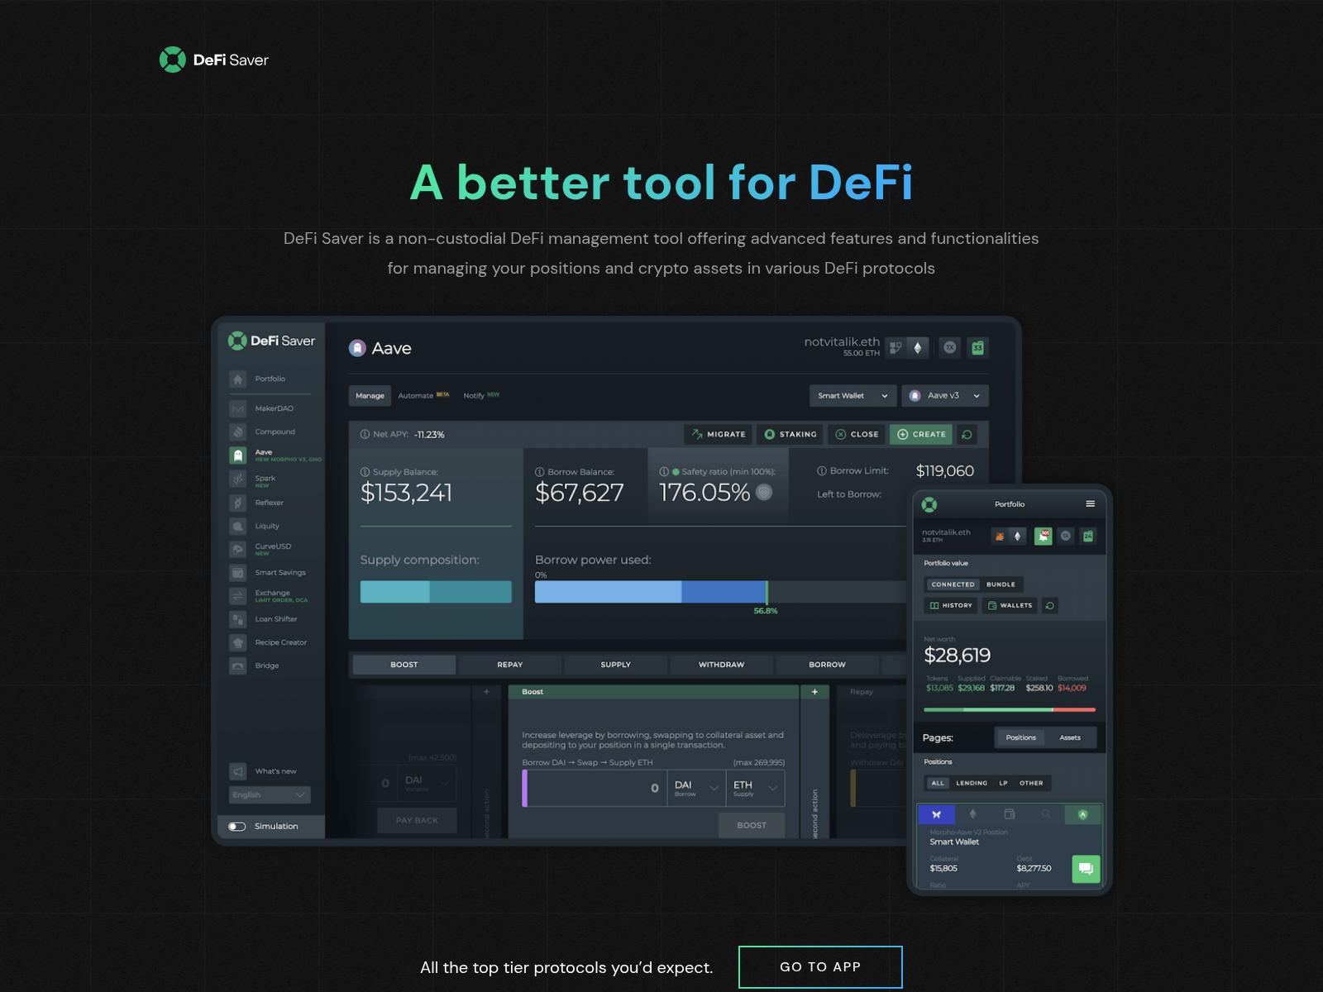Open the Loan Shifter icon
The height and width of the screenshot is (992, 1323).
[x=238, y=619]
